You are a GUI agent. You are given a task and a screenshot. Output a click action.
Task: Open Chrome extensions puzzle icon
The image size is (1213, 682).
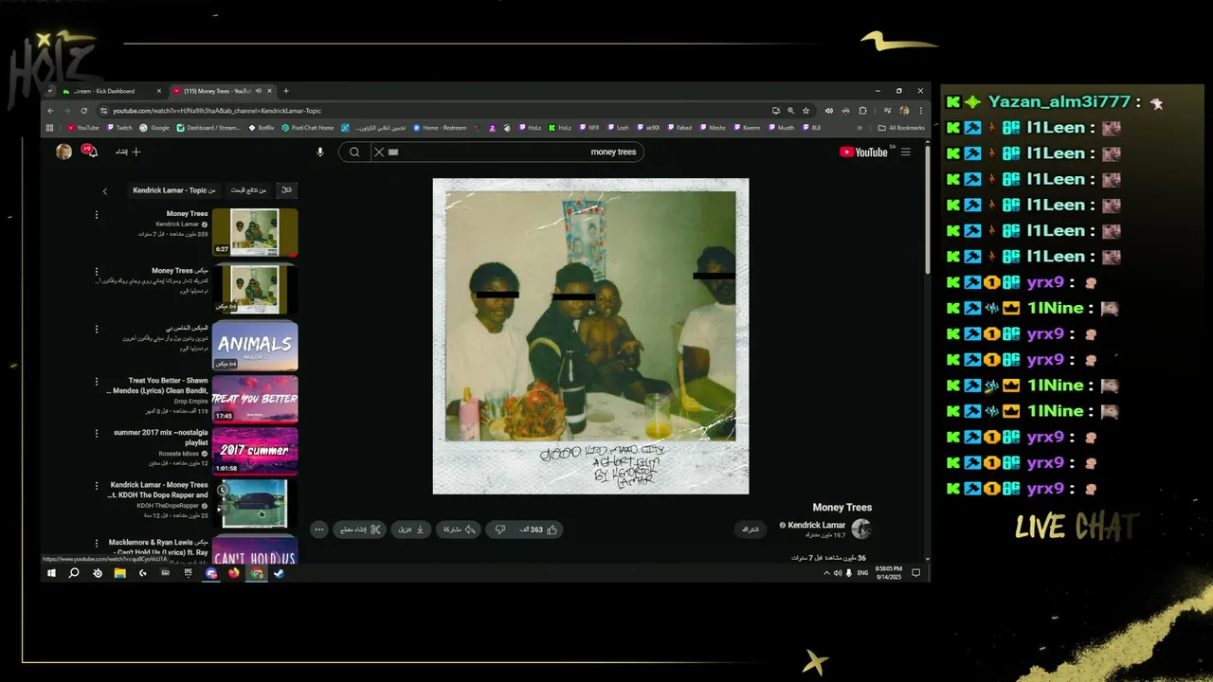click(860, 110)
